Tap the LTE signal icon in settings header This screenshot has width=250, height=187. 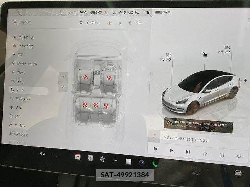139,23
